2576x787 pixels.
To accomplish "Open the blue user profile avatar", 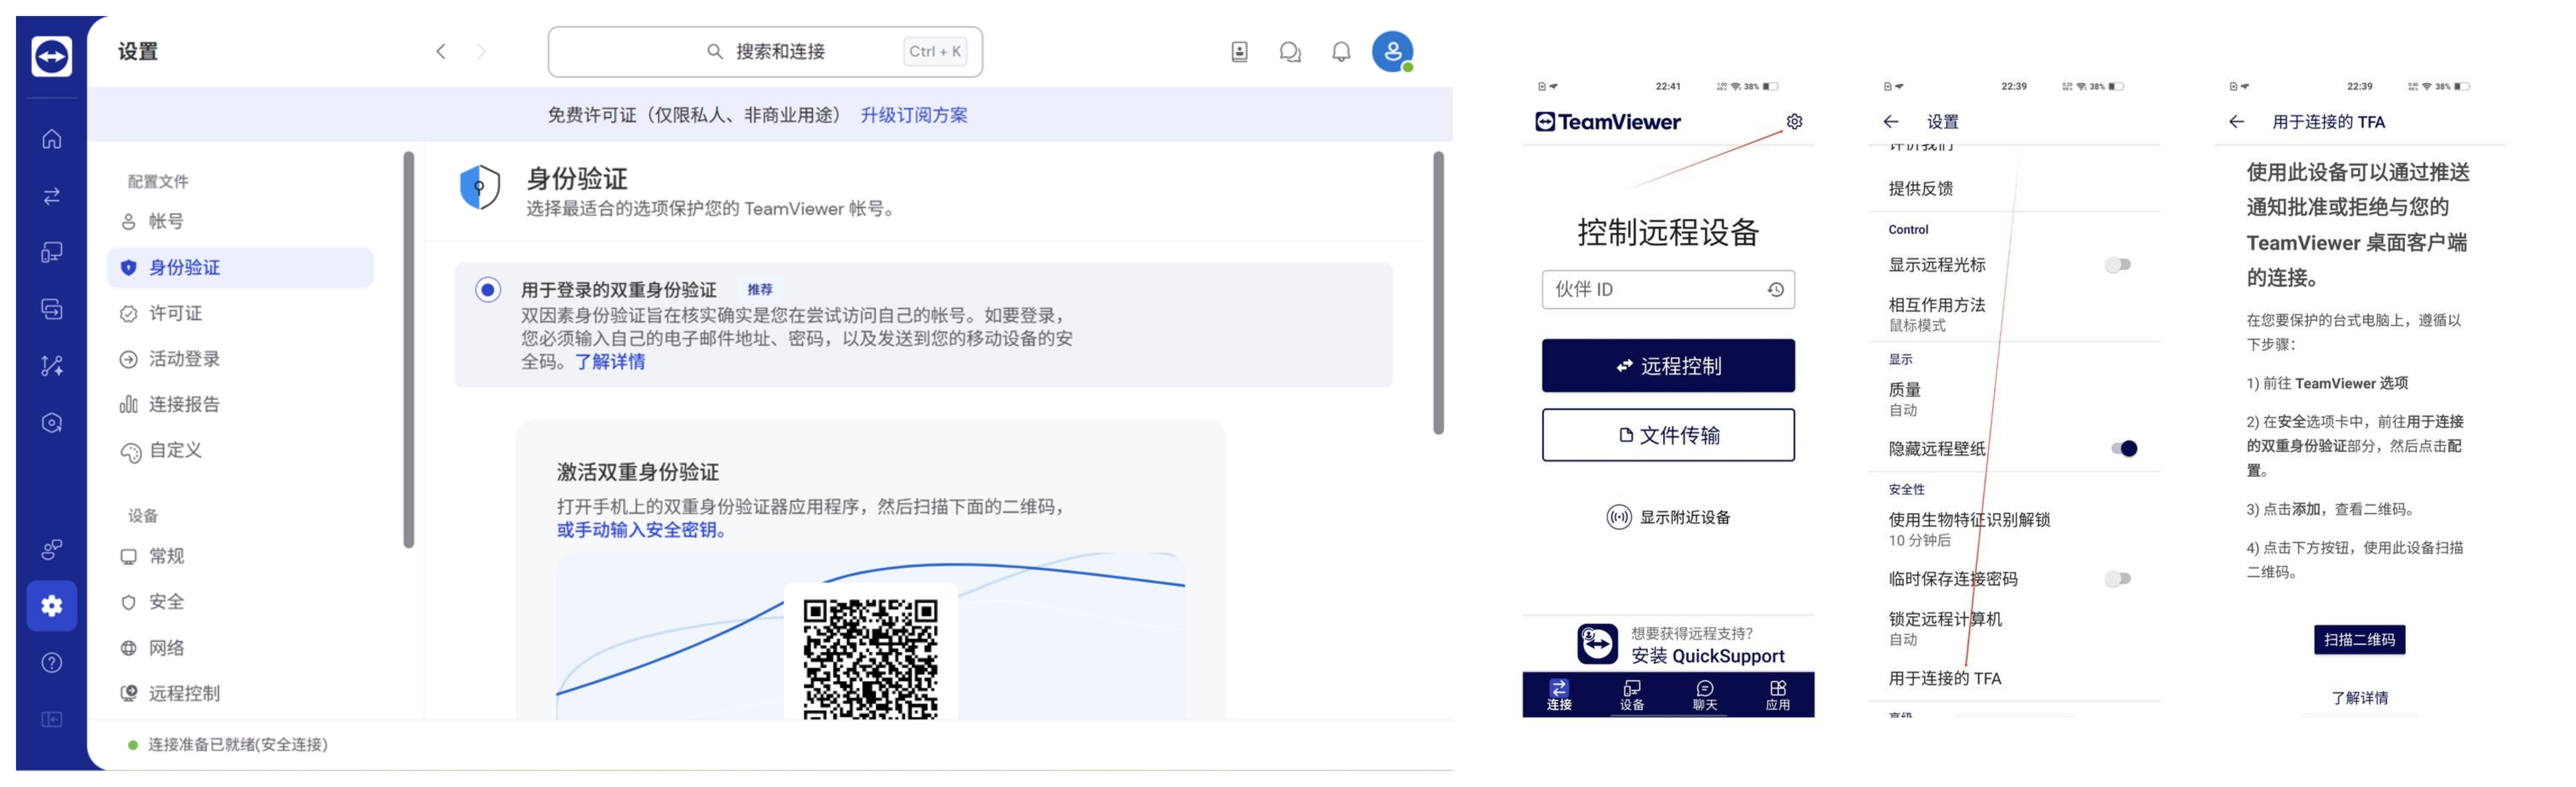I will (x=1392, y=52).
